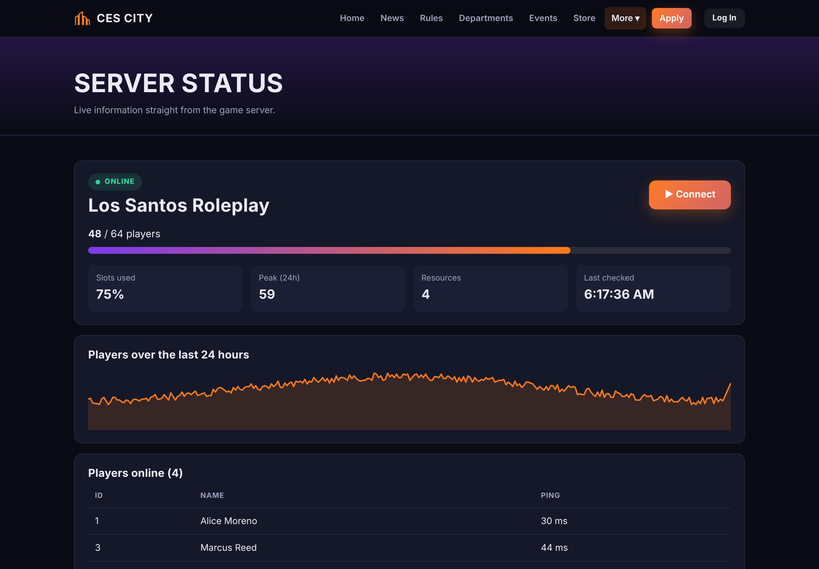The image size is (819, 569).
Task: Select the Marcus Reed row name
Action: (x=229, y=548)
